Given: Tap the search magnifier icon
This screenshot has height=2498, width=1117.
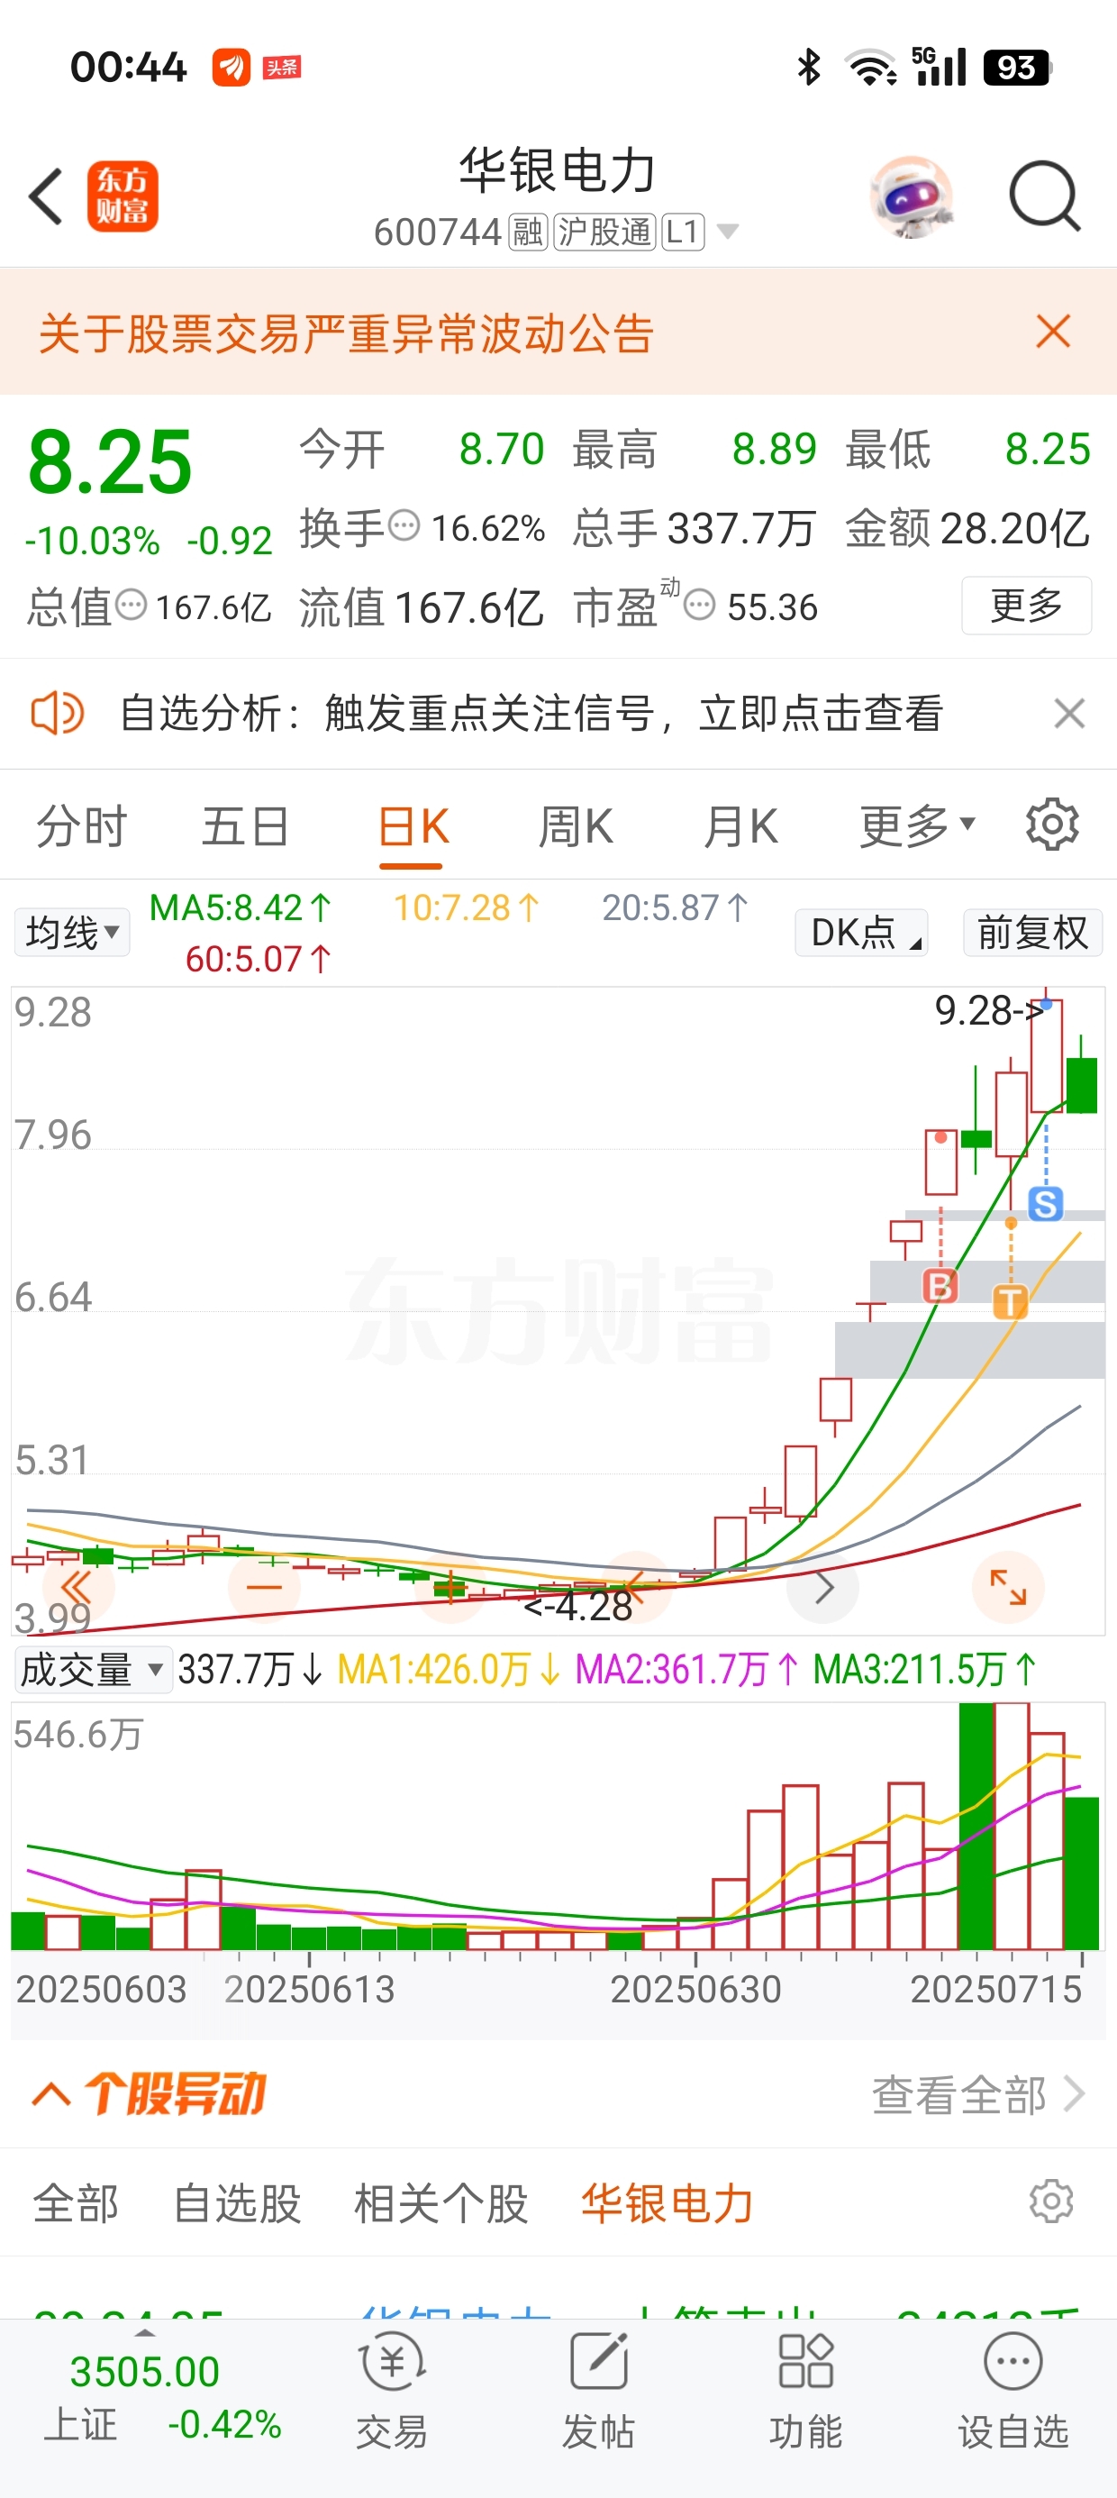Looking at the screenshot, I should tap(1044, 196).
